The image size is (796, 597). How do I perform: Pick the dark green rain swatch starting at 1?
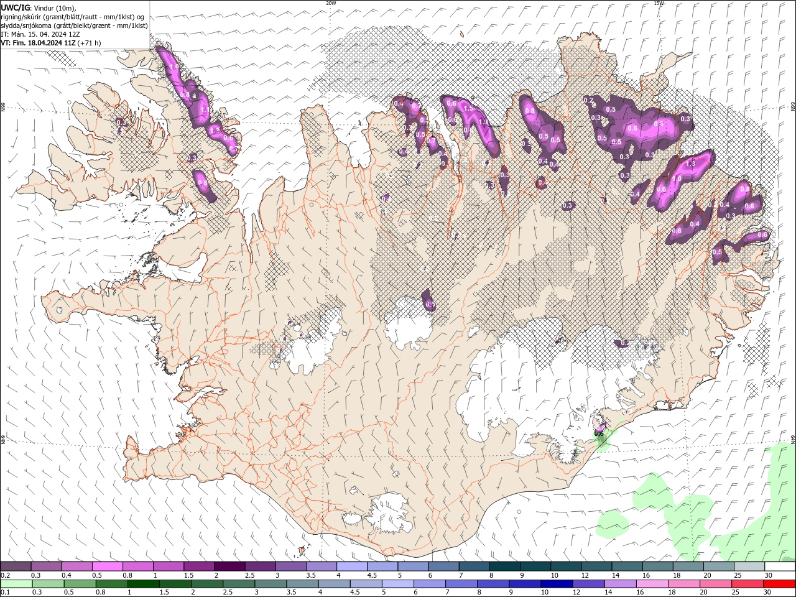142,584
